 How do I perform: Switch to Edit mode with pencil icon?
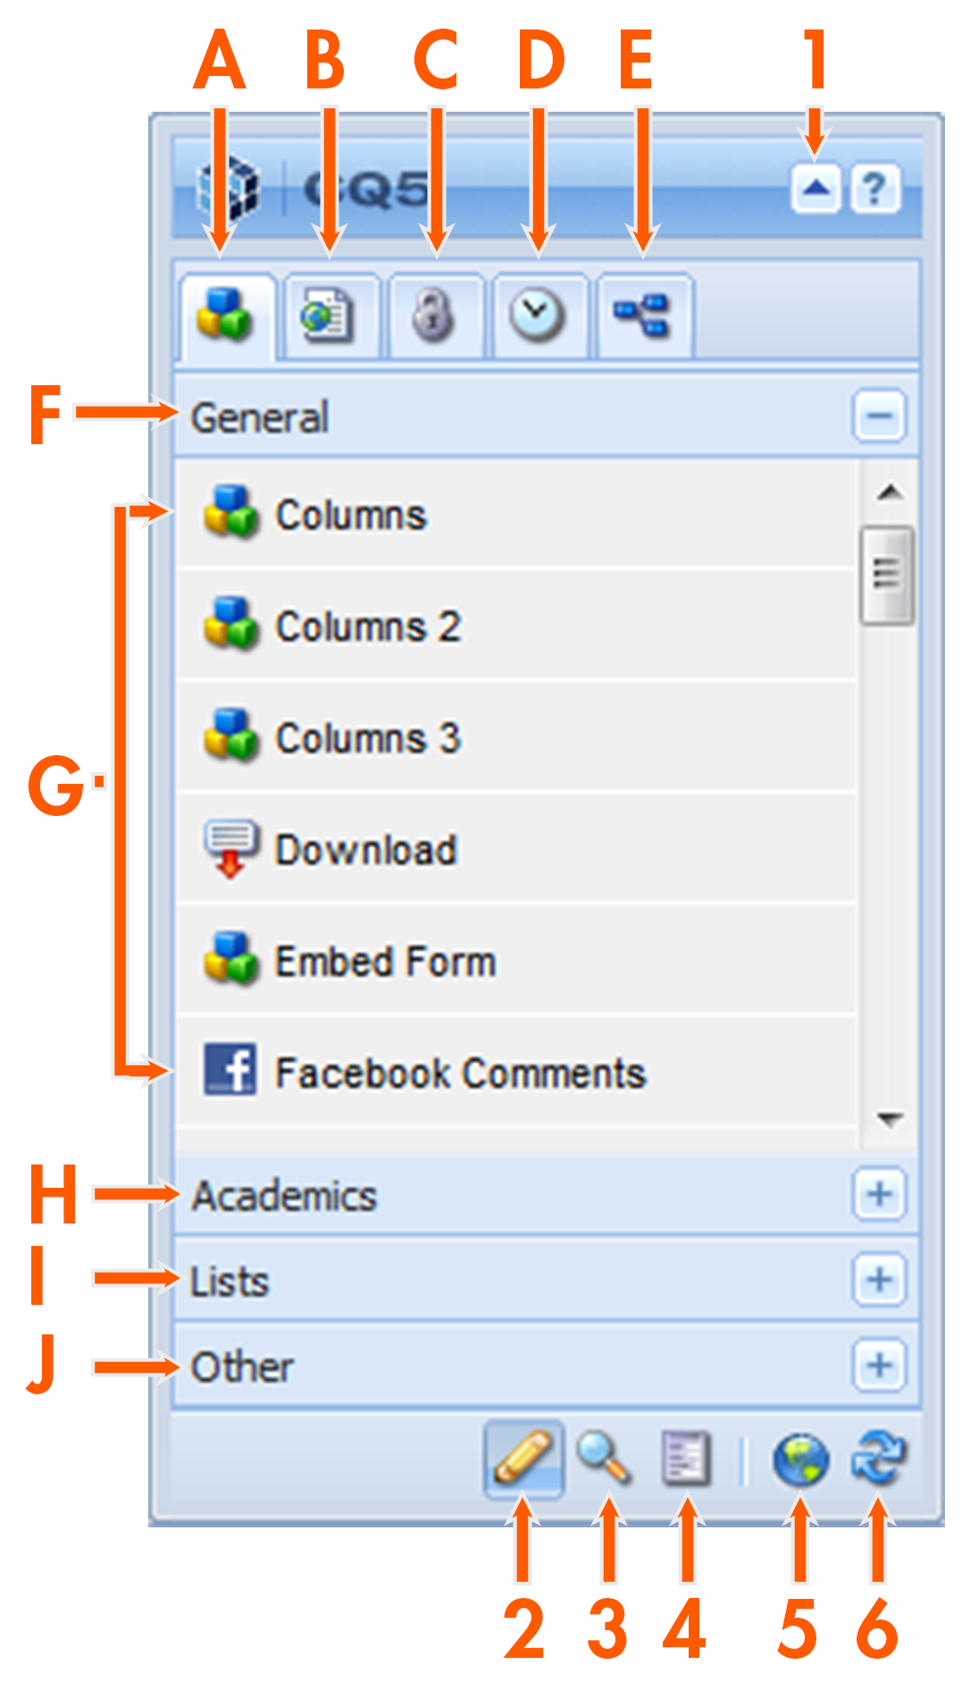(523, 1459)
